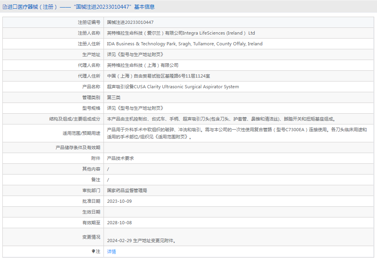The height and width of the screenshot is (260, 377).
Task: Click the 有效期至 label
Action: 91,223
